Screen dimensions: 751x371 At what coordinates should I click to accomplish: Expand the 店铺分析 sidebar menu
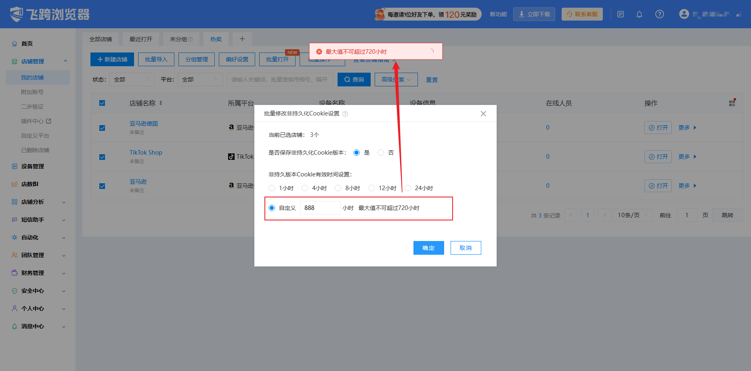point(38,202)
